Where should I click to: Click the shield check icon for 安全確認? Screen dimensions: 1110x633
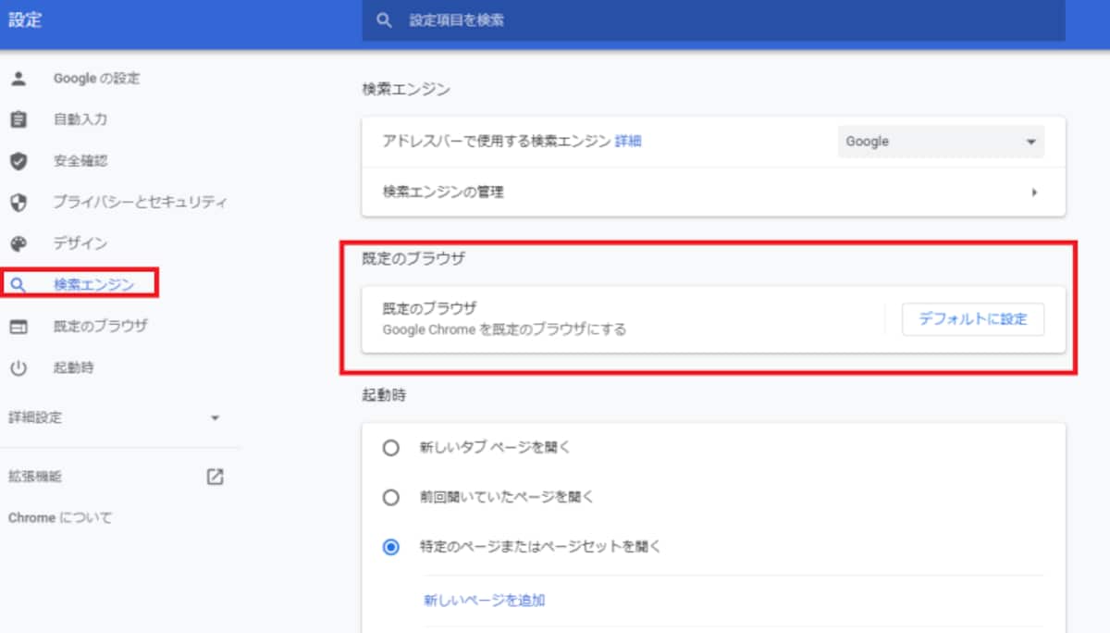coord(18,161)
